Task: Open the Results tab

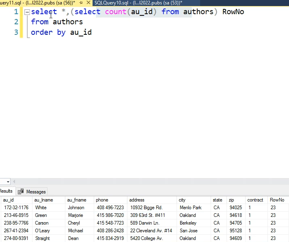Action: (x=6, y=191)
